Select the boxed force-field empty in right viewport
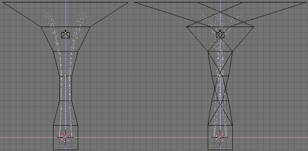Screen dimensions: 308x151 click(220, 35)
